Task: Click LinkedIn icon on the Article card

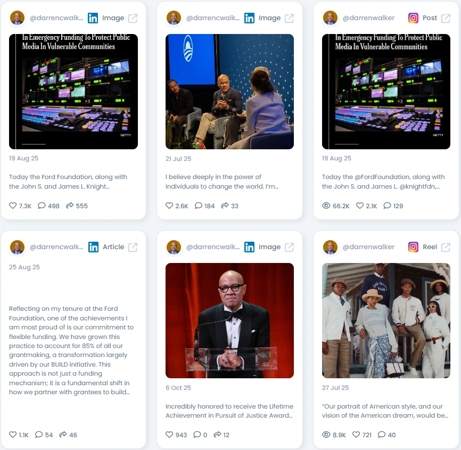Action: (94, 247)
